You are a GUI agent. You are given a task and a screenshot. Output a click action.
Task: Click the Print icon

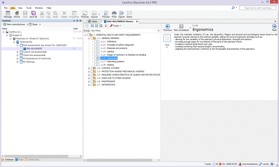click(x=114, y=14)
